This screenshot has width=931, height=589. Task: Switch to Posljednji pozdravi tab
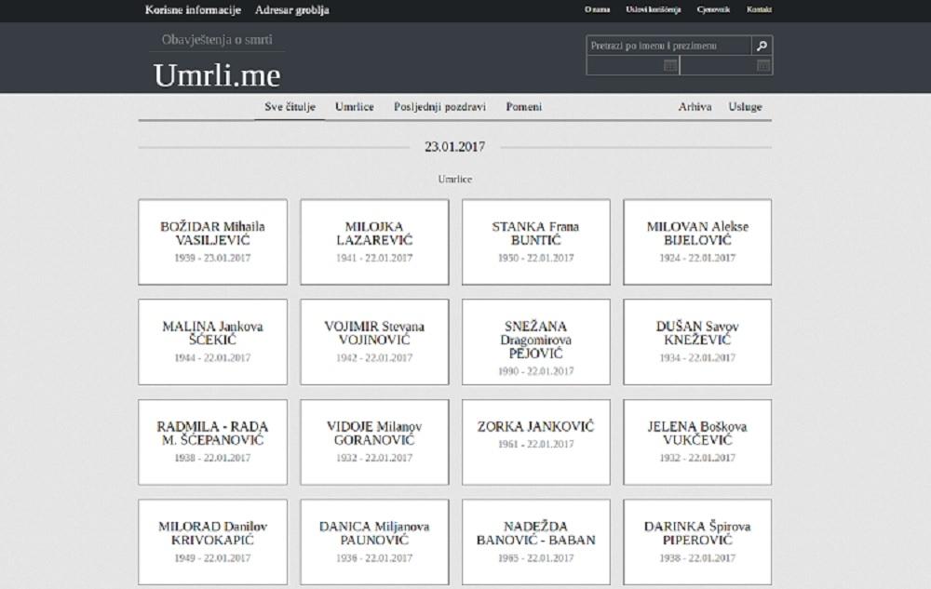(x=439, y=107)
